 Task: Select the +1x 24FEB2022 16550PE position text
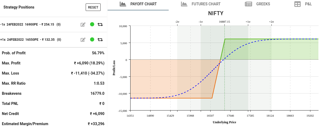pyautogui.click(x=30, y=40)
